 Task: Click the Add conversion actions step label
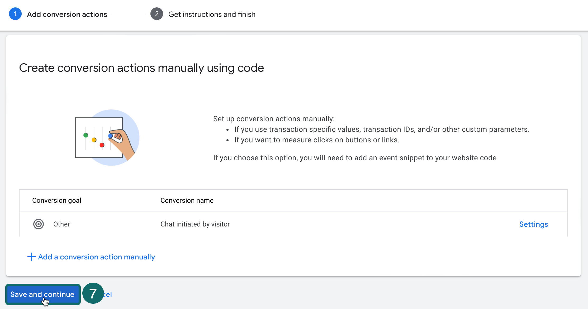pyautogui.click(x=67, y=14)
